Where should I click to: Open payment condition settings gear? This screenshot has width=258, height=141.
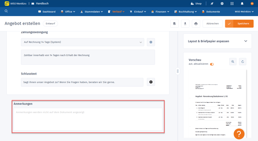151,42
